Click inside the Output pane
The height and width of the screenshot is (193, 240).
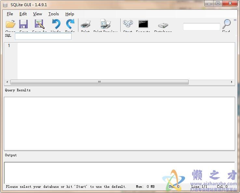click(x=119, y=173)
